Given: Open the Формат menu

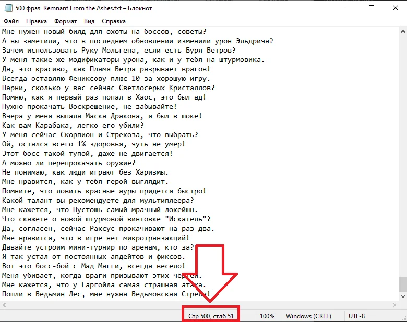Looking at the screenshot, I should tap(65, 21).
